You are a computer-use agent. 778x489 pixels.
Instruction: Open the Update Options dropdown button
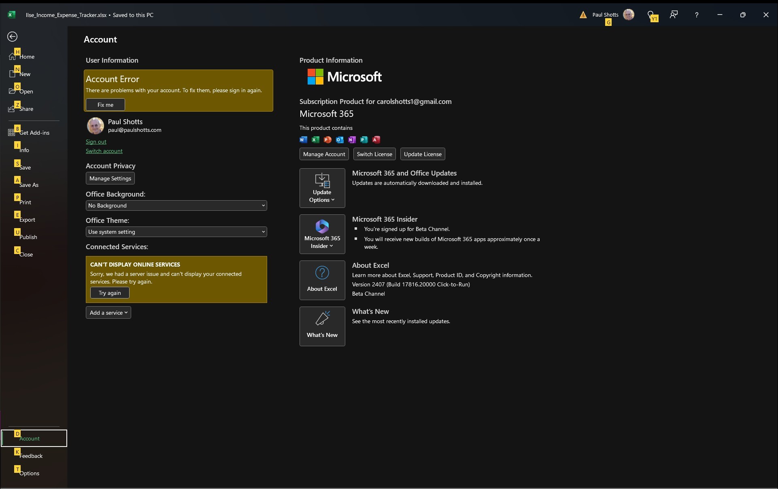click(322, 188)
